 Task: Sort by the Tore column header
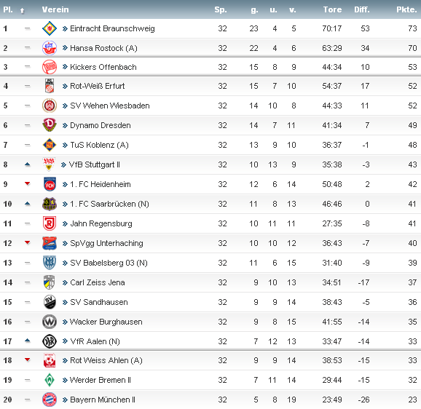[332, 9]
